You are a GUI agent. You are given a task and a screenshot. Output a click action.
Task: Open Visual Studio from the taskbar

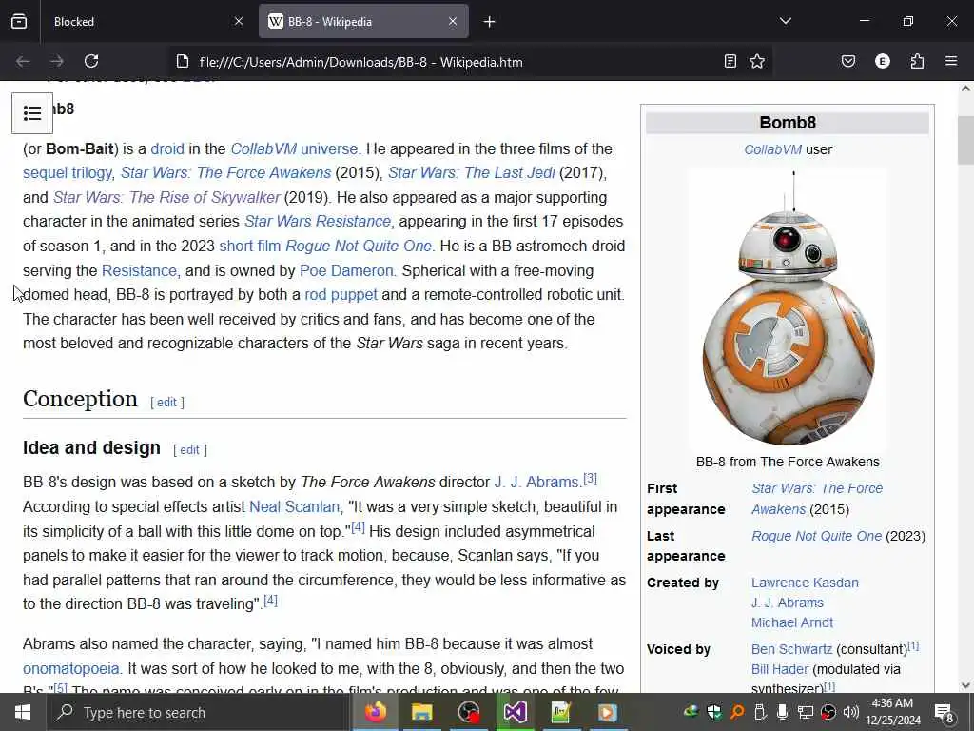[515, 712]
